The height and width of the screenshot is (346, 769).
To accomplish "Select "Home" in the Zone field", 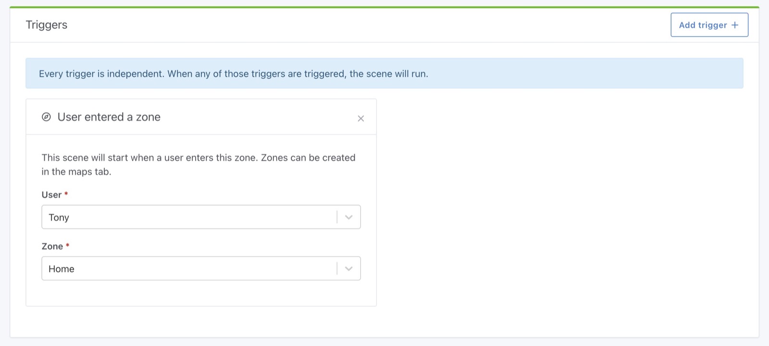I will coord(61,268).
